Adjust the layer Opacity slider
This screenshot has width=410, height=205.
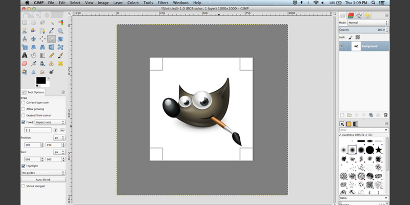click(362, 30)
